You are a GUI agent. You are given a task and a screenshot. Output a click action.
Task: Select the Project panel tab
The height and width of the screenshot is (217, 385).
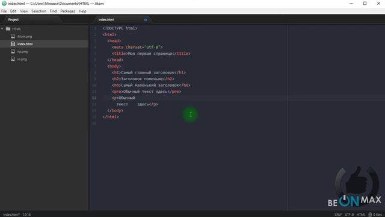point(13,20)
